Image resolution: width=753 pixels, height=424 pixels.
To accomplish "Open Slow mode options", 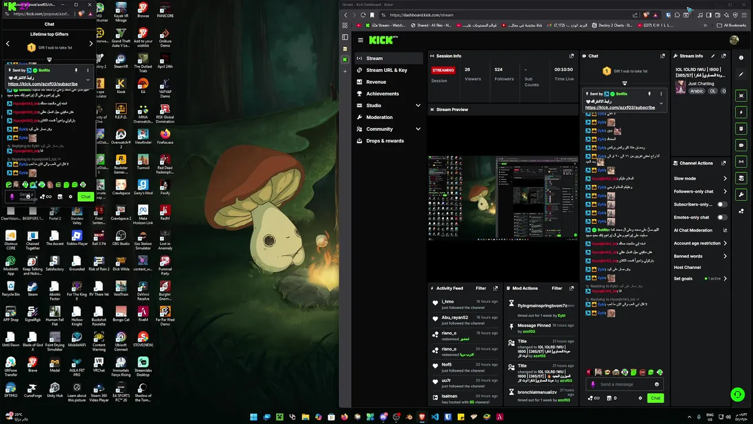I will click(700, 178).
